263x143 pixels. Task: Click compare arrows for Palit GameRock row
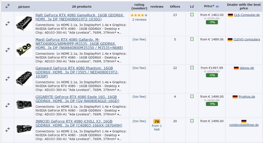point(8,23)
